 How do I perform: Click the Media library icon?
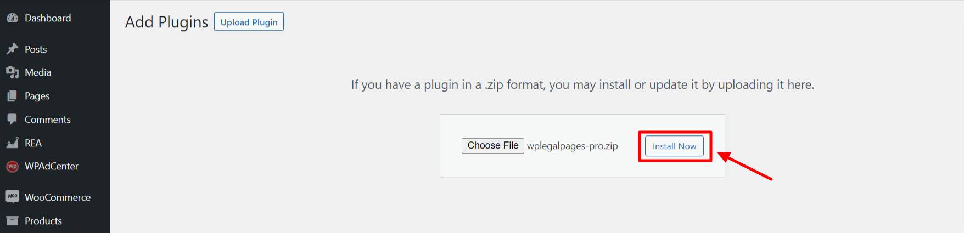pos(12,72)
